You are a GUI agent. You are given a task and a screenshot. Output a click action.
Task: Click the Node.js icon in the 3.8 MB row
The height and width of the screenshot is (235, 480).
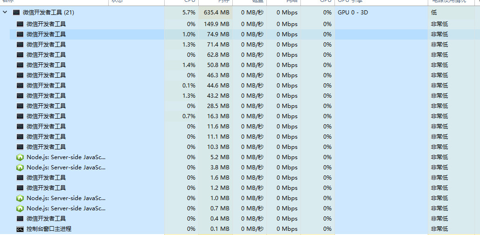tap(20, 167)
